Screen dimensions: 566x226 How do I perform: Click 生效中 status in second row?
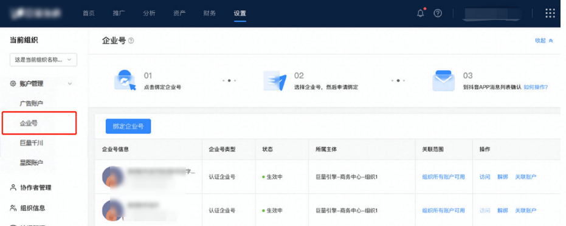click(272, 210)
